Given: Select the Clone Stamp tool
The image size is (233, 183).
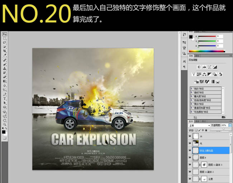Looking at the screenshot, I should click(5, 68).
